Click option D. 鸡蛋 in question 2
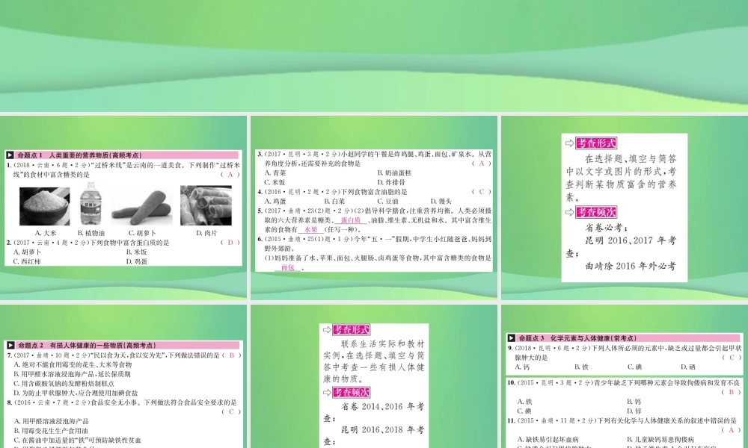This screenshot has height=448, width=748. pyautogui.click(x=136, y=261)
